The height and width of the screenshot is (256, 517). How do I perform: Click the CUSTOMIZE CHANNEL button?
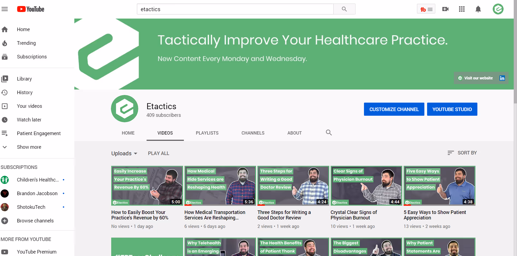pos(394,109)
